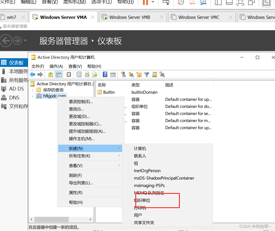Click the Find objects magnifier icon
The width and height of the screenshot is (275, 231).
click(x=154, y=75)
